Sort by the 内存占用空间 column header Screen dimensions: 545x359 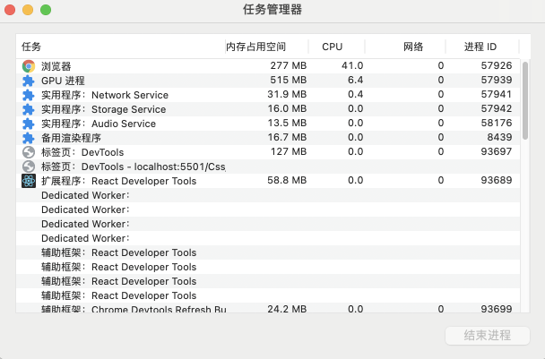click(266, 47)
